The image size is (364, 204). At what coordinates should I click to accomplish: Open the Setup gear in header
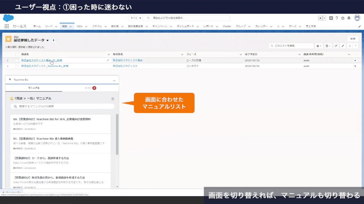[x=343, y=18]
